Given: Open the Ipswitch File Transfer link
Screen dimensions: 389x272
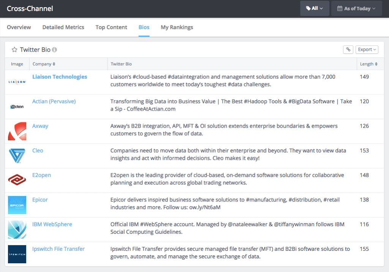Looking at the screenshot, I should [x=59, y=249].
